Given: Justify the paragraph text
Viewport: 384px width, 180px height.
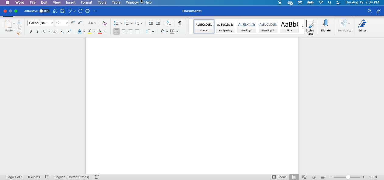Looking at the screenshot, I should pyautogui.click(x=138, y=31).
